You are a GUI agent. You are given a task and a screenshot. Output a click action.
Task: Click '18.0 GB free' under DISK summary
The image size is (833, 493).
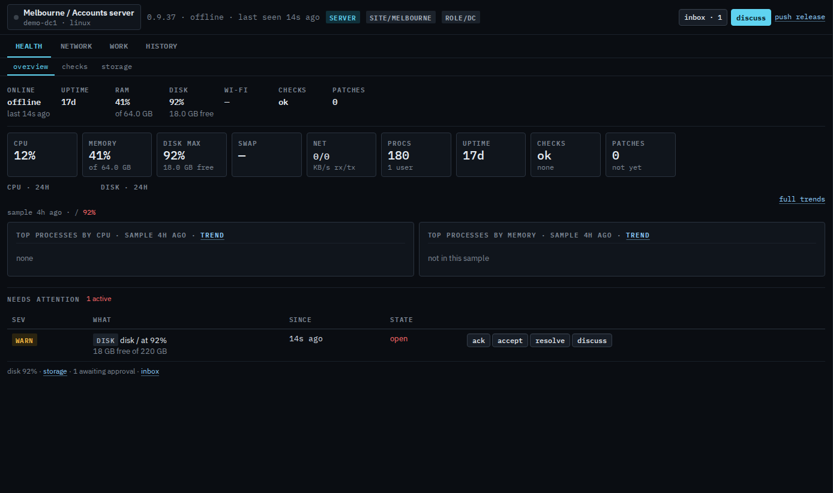191,113
